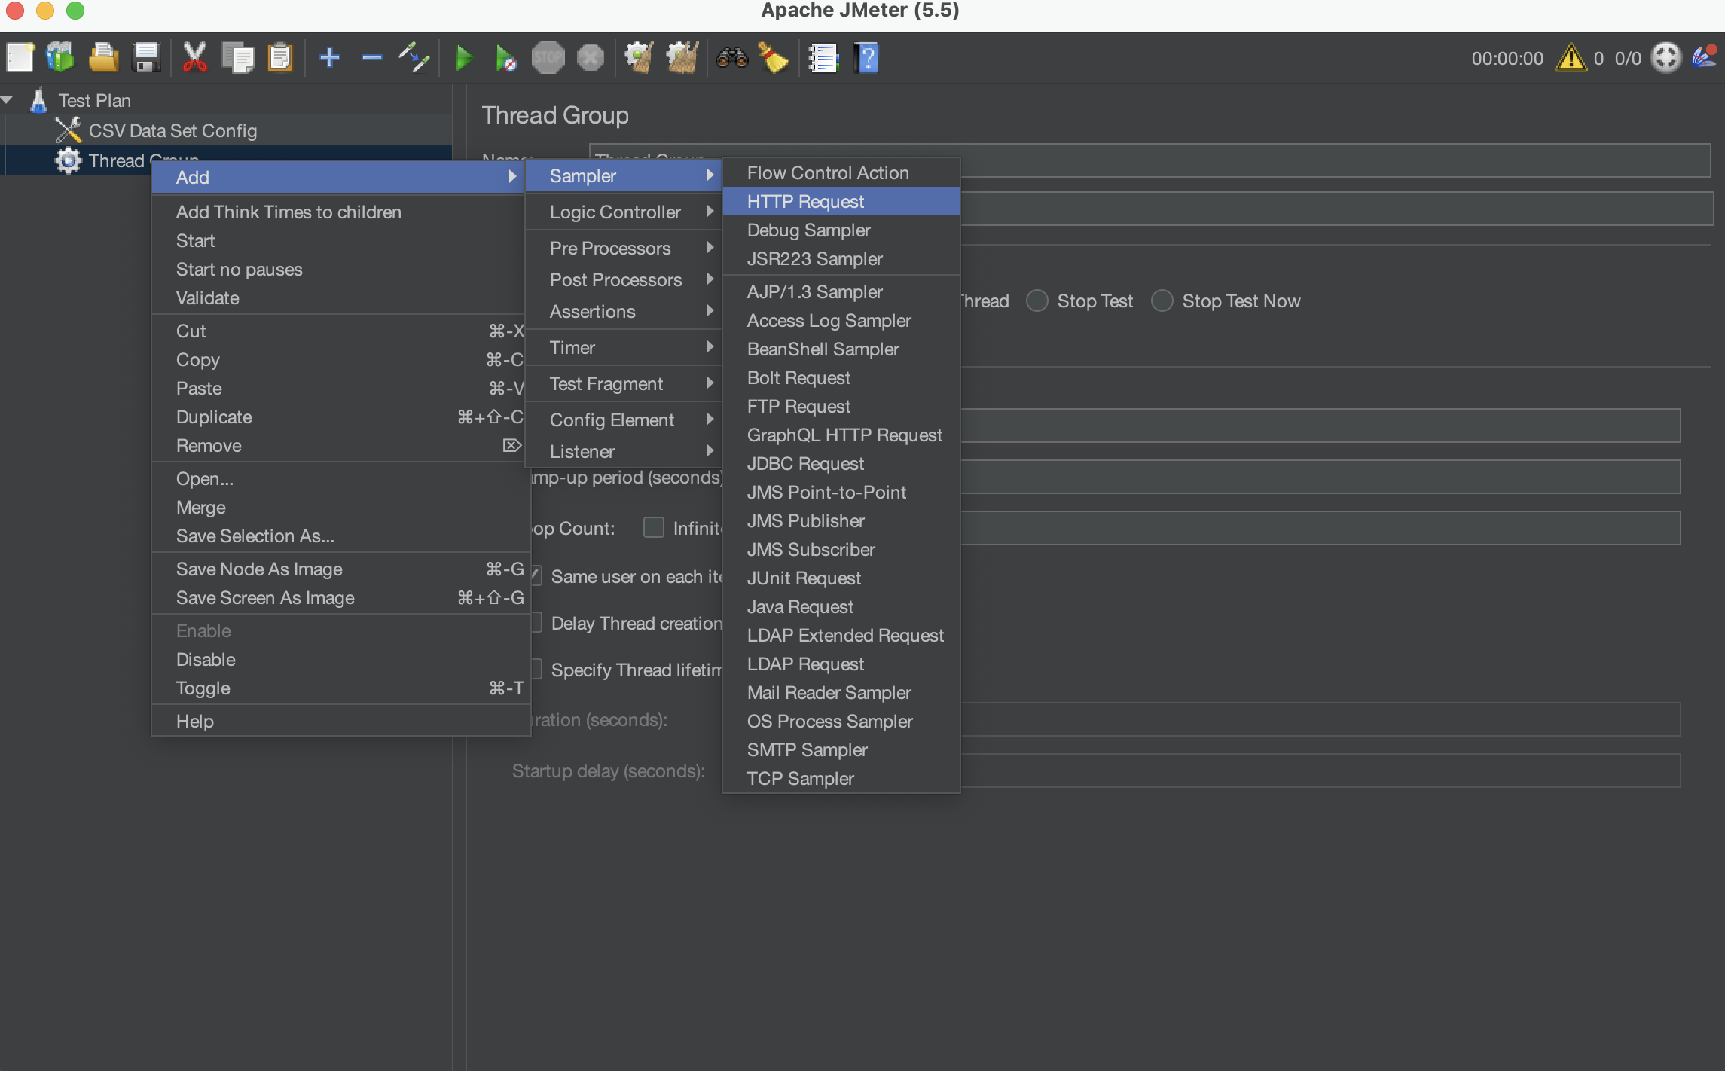The height and width of the screenshot is (1071, 1725).
Task: Expand the Config Element submenu
Action: (624, 420)
